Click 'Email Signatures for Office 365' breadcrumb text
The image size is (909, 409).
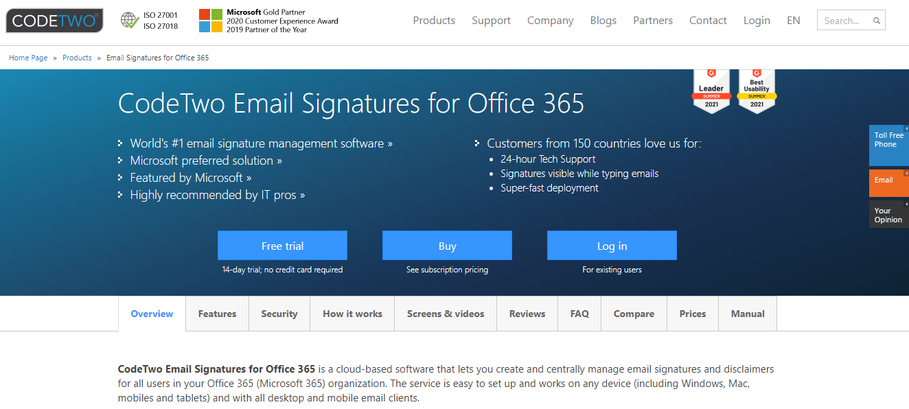[157, 58]
